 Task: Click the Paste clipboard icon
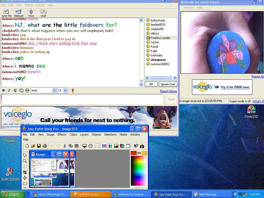click(x=77, y=146)
